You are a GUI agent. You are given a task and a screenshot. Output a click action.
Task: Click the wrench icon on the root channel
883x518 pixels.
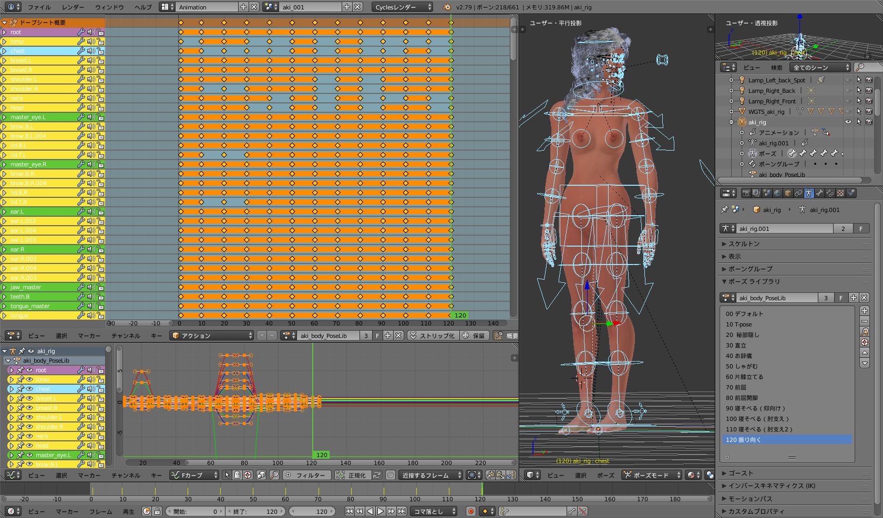81,32
